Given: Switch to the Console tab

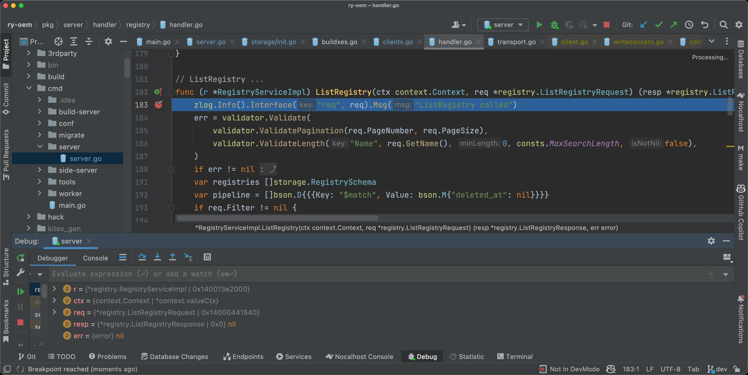Looking at the screenshot, I should 95,258.
